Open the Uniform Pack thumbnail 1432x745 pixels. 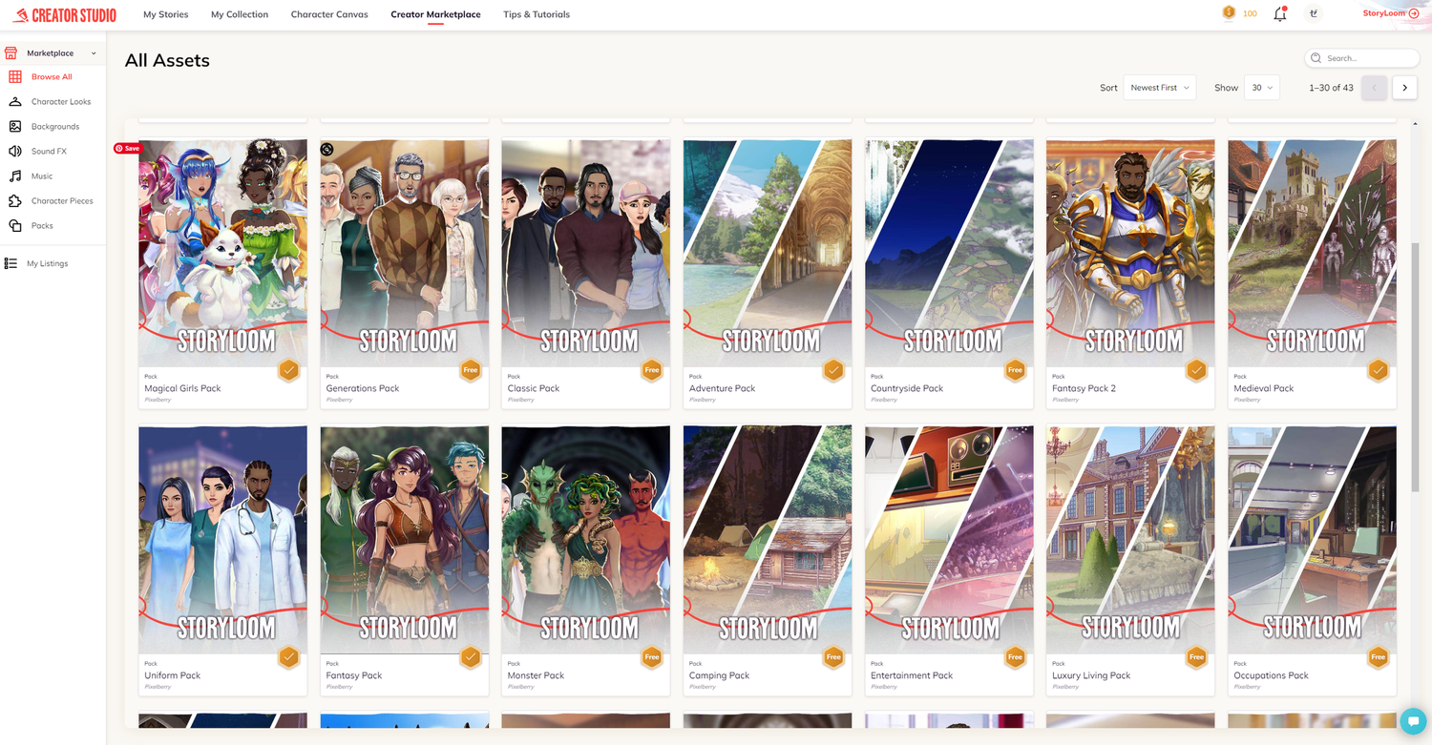point(222,540)
